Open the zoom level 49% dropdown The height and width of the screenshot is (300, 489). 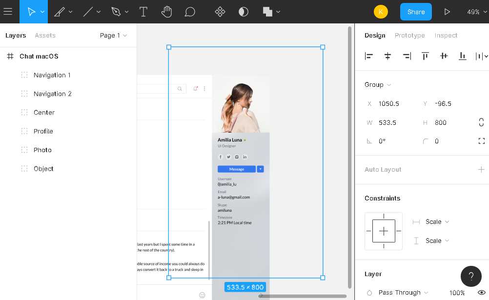(476, 12)
